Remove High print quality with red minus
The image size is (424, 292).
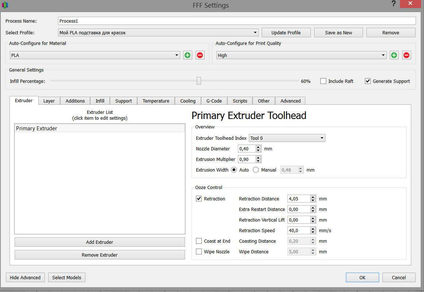coord(406,55)
